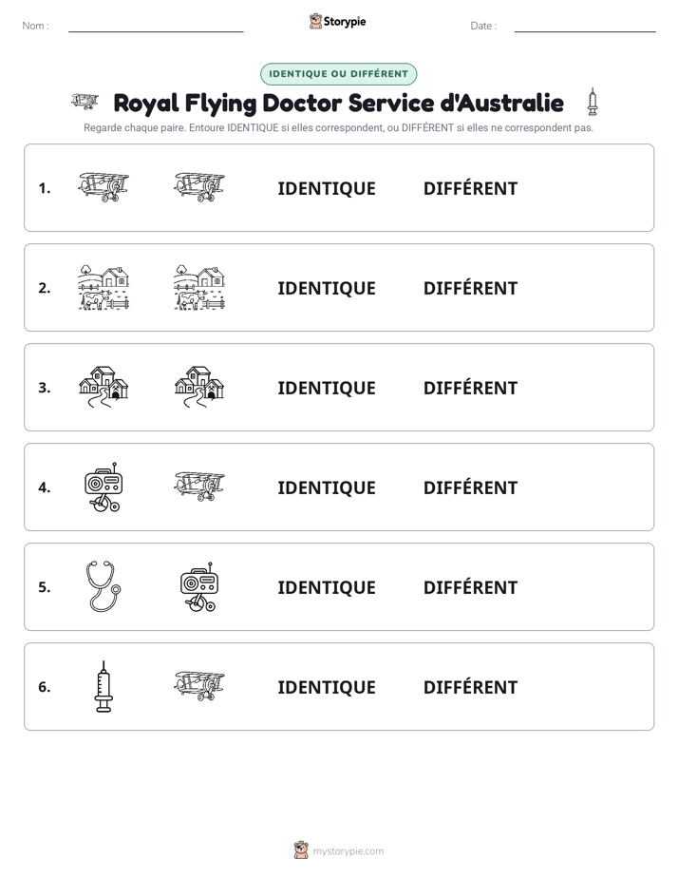Select IDENTIQUE for pair 3

pos(327,388)
